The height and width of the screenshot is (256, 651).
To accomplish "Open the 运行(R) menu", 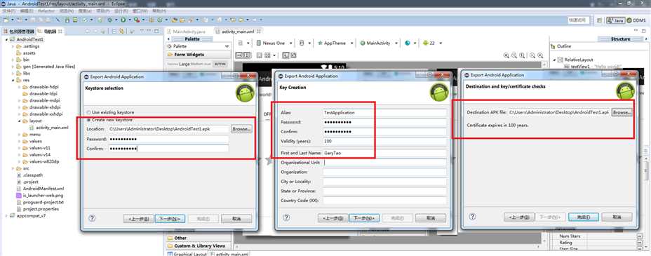I will 121,11.
